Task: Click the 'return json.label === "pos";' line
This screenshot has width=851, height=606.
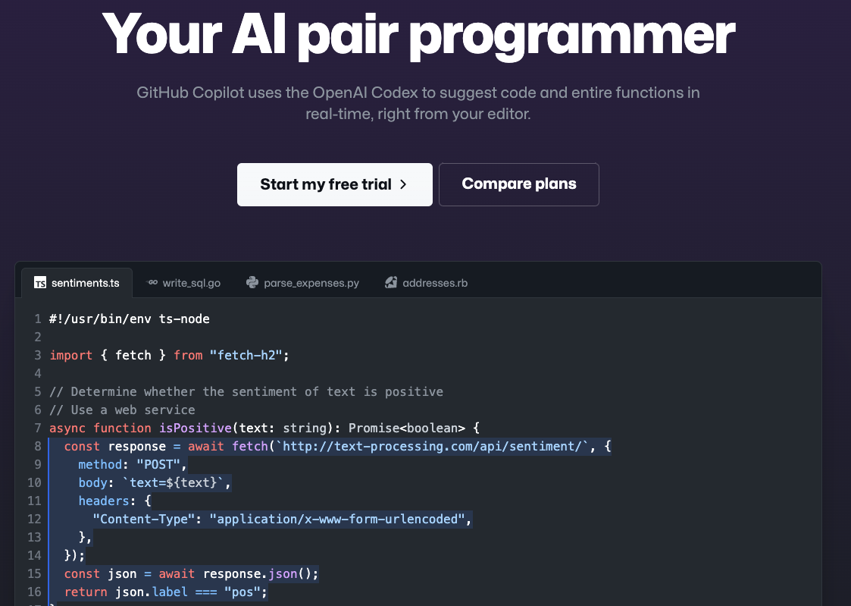Action: (x=165, y=592)
